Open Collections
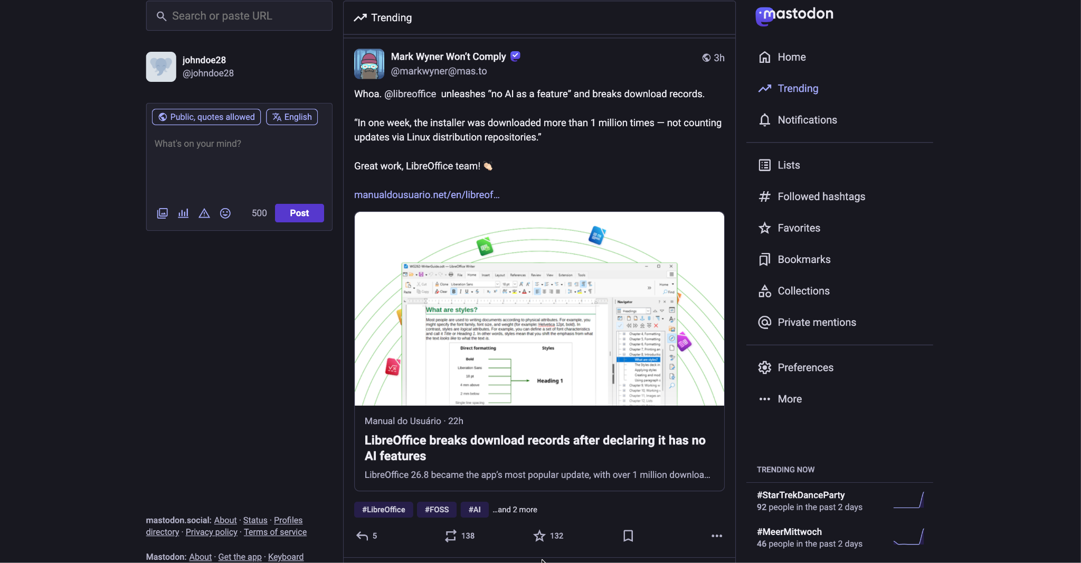This screenshot has height=563, width=1081. pyautogui.click(x=794, y=291)
